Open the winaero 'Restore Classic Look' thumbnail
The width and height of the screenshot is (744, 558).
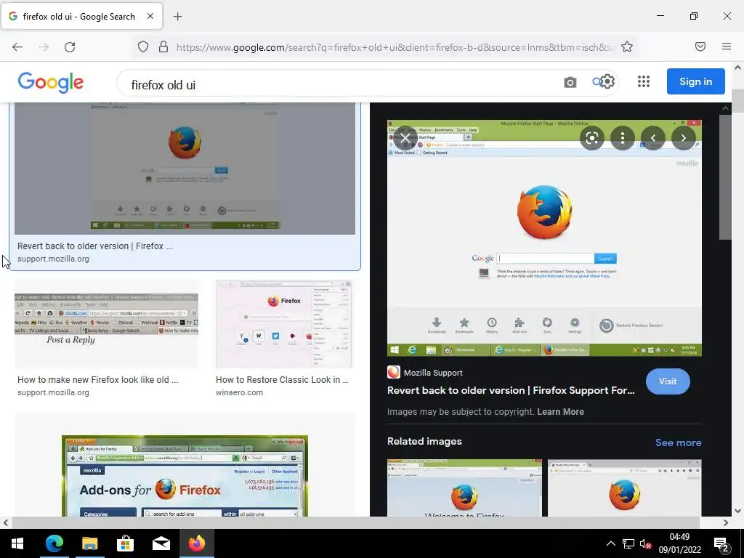284,324
